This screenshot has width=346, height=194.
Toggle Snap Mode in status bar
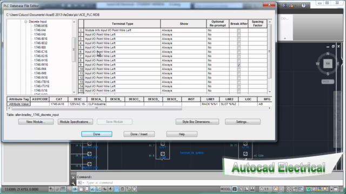coord(57,189)
